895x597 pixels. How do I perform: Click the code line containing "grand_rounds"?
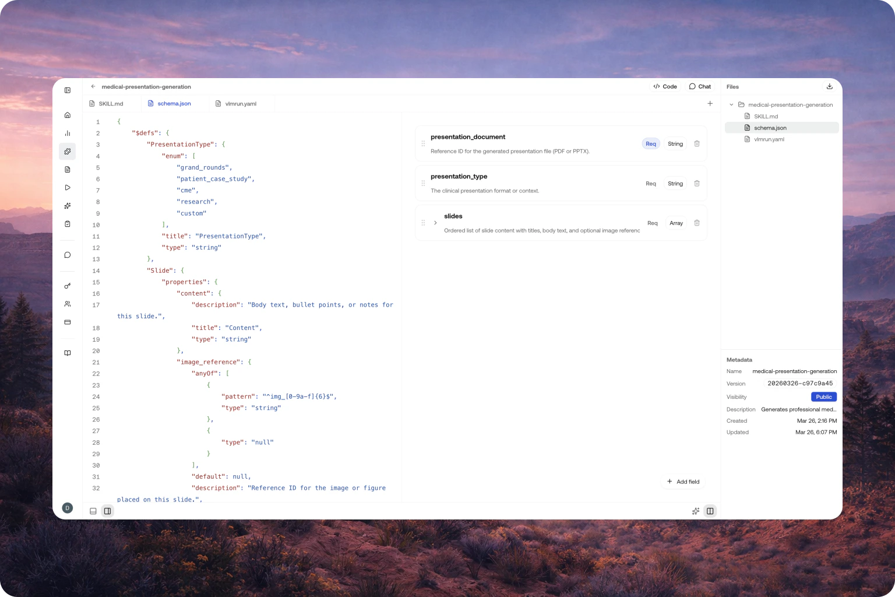coord(205,167)
